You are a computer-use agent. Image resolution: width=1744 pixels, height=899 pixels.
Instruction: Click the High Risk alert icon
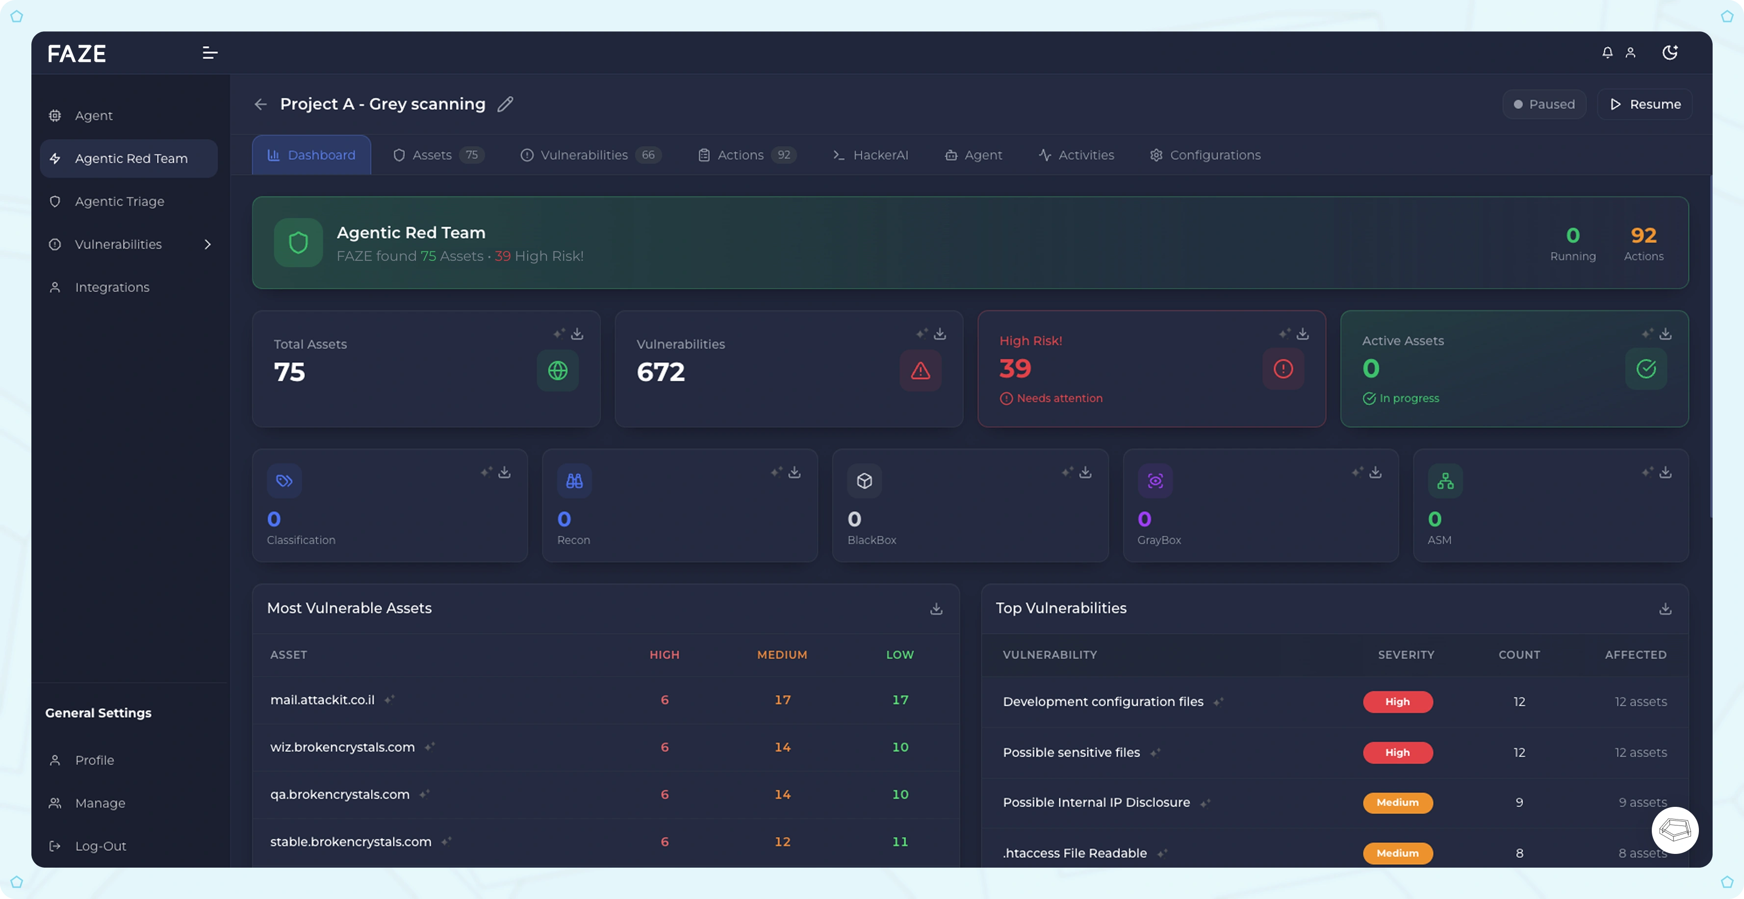click(1283, 369)
